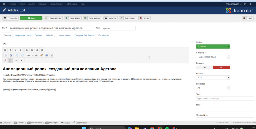Click the toolbar Help button
The image size is (256, 129).
pyautogui.click(x=248, y=18)
